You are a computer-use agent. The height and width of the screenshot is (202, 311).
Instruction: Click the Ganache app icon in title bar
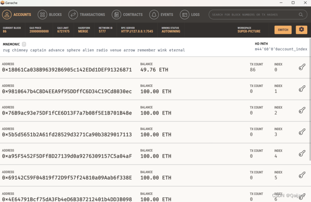coord(2,3)
